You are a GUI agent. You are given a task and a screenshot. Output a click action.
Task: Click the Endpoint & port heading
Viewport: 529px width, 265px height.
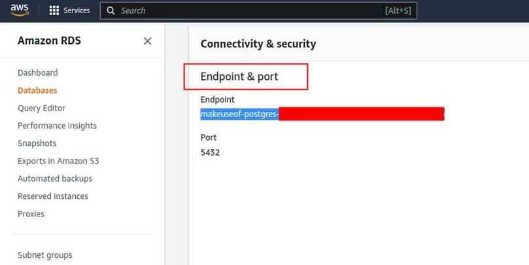239,77
